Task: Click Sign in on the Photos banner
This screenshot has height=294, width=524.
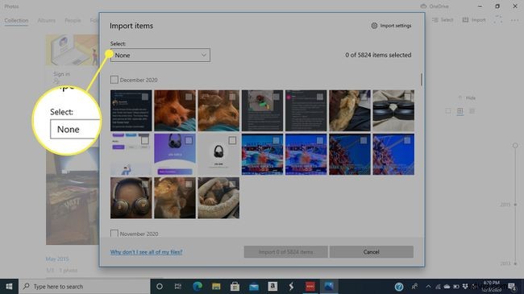Action: 61,74
